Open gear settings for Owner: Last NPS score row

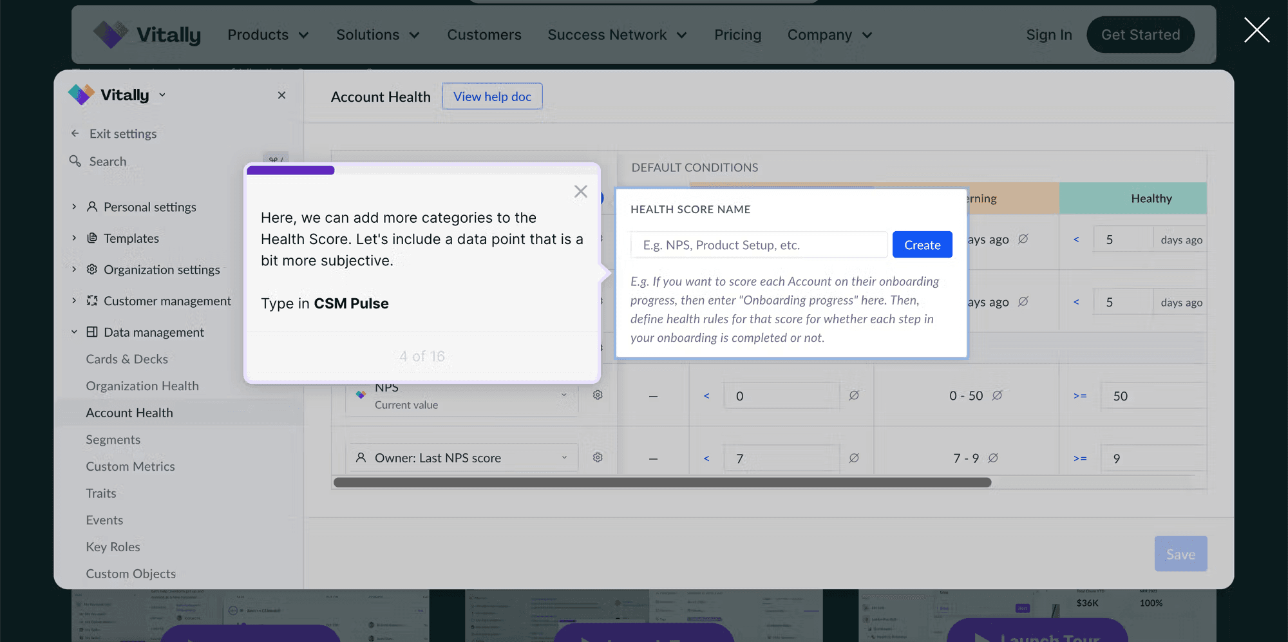[598, 457]
